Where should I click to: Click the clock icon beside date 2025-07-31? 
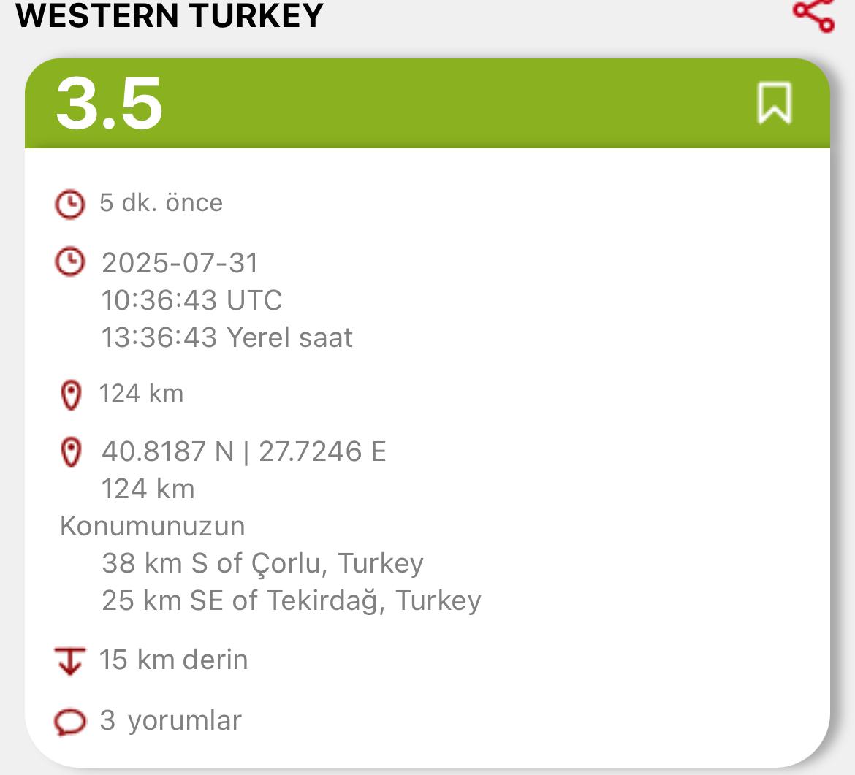(x=70, y=261)
